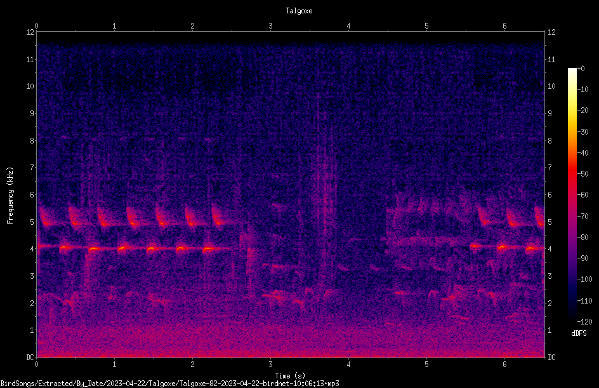Select the DC label on the right axis
599x388 pixels.
[x=551, y=358]
